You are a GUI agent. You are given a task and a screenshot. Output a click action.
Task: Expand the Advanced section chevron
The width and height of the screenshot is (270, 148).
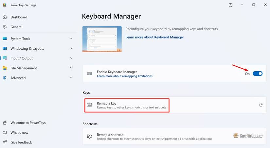pyautogui.click(x=71, y=78)
